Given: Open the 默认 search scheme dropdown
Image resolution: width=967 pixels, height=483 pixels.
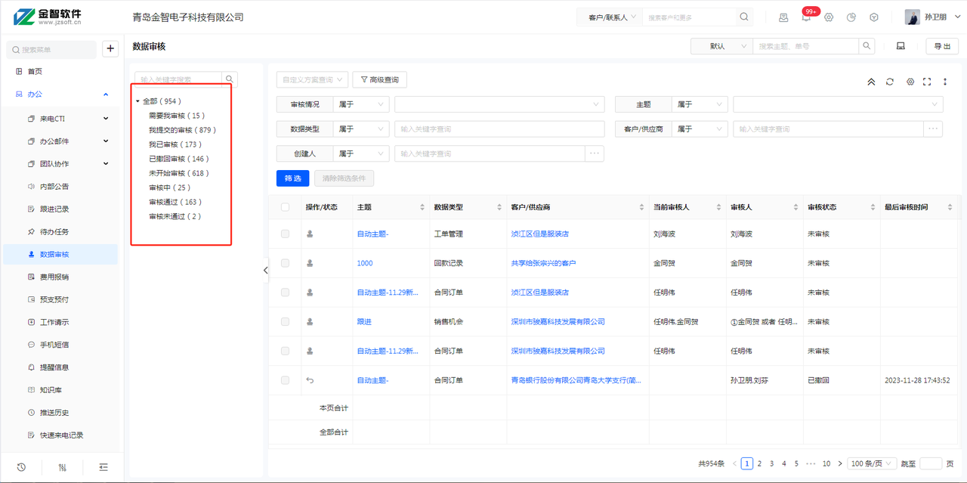Looking at the screenshot, I should [721, 46].
